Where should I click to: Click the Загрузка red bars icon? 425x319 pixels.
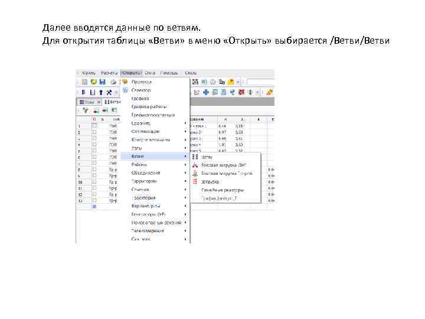pos(195,181)
